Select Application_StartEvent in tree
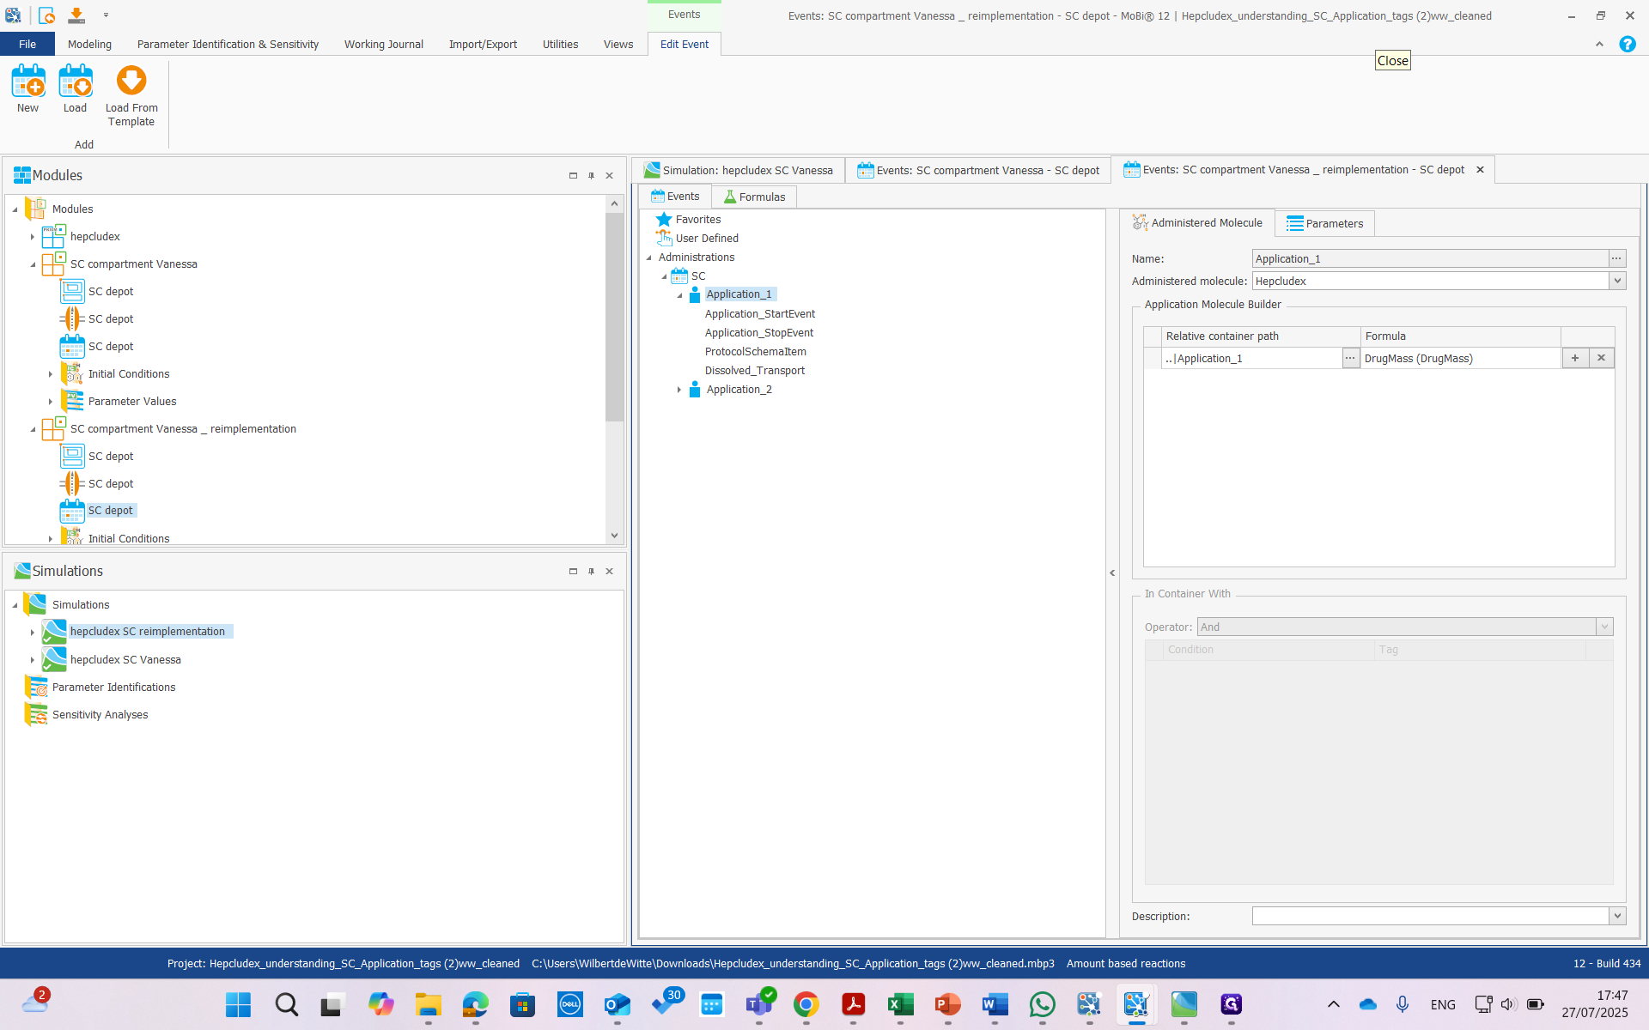 [759, 314]
